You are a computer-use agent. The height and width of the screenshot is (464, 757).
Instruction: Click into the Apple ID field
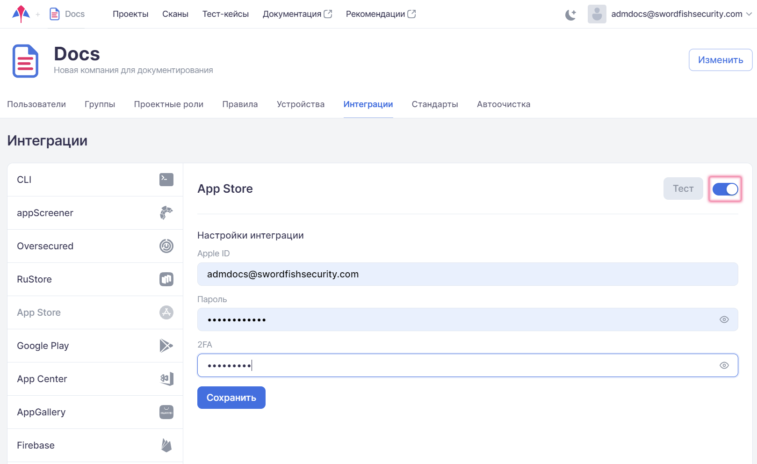[467, 275]
